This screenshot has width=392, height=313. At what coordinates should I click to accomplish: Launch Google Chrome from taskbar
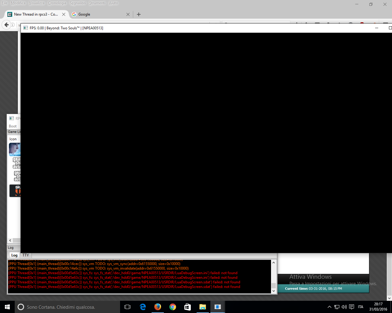pyautogui.click(x=173, y=307)
